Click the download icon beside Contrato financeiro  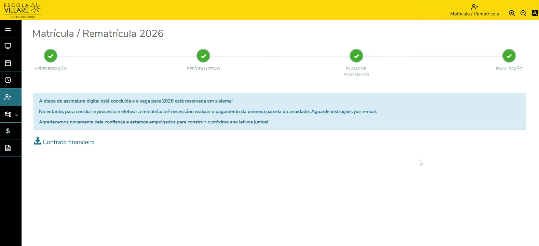pos(37,141)
